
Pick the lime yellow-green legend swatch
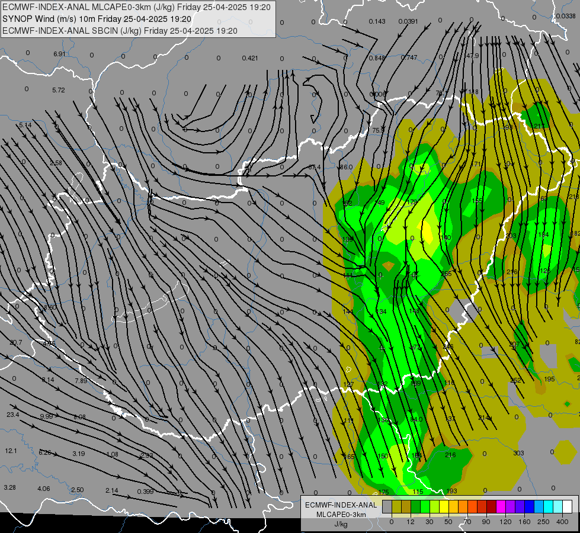[x=435, y=507]
